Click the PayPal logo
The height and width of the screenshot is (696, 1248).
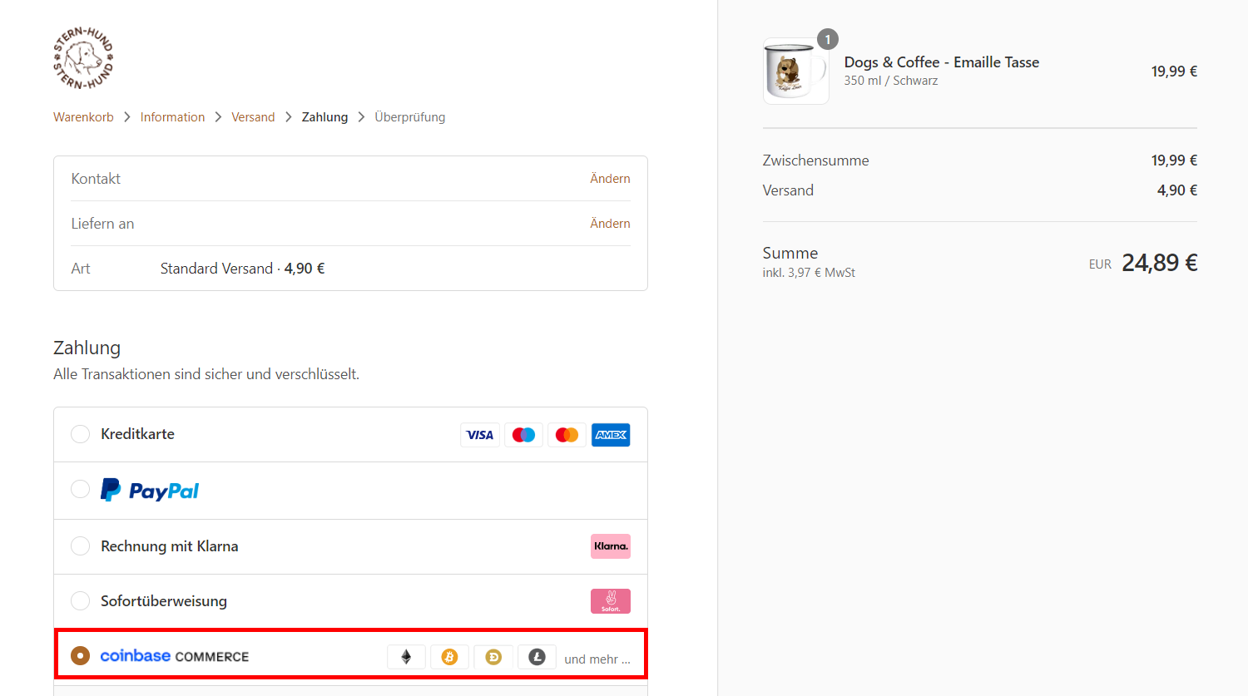(150, 491)
